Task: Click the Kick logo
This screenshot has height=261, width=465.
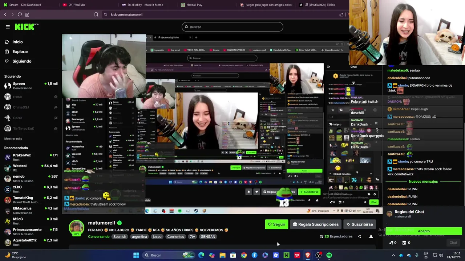Action: [26, 27]
